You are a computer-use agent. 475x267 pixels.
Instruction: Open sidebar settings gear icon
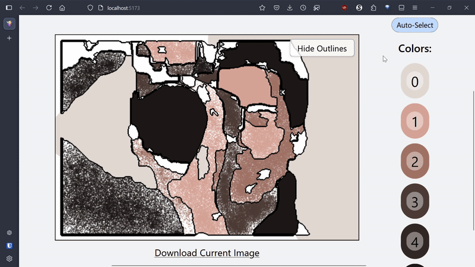coord(9,259)
